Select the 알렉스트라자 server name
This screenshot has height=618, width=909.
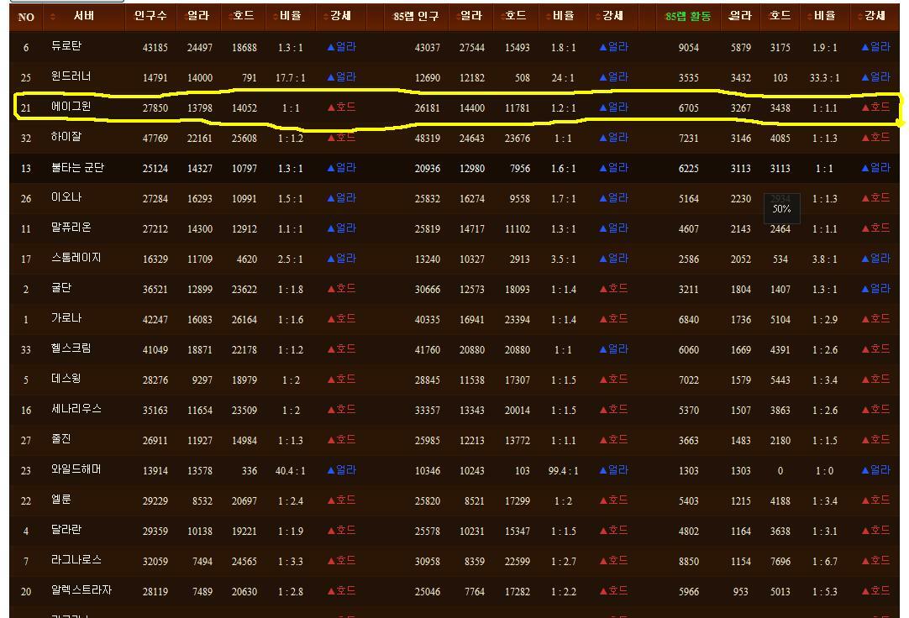point(81,590)
